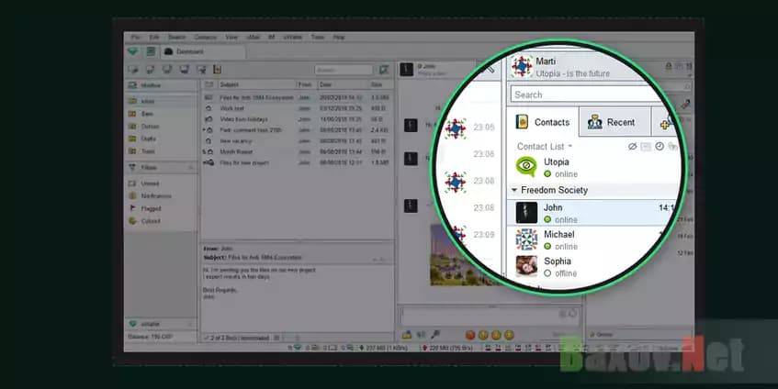Click the green gem icon in top toolbar
Screen dimensions: 778x389
coord(133,52)
